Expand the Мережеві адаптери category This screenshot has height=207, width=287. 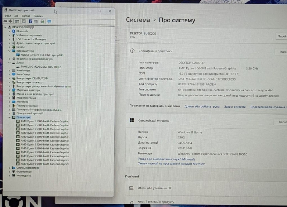click(9, 90)
